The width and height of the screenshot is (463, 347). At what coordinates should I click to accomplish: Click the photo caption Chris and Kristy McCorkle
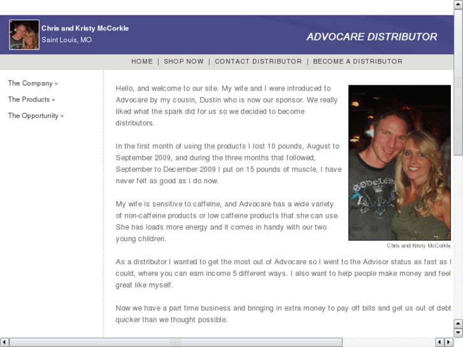(x=418, y=246)
